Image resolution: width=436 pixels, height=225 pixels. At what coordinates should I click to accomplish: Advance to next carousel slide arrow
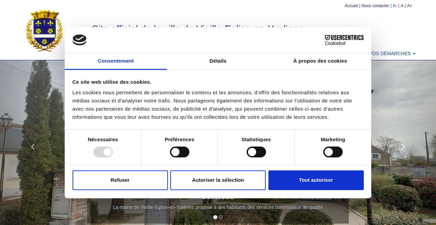tap(403, 147)
